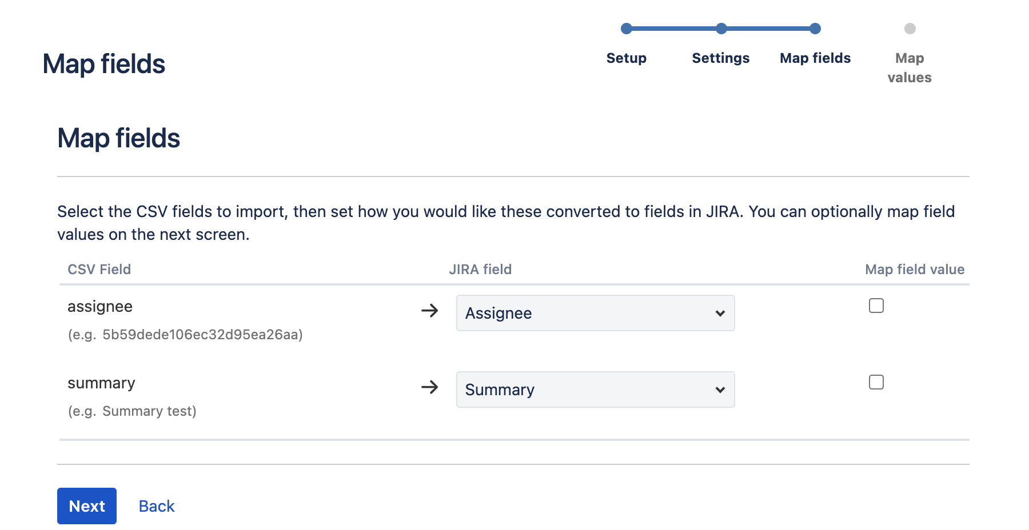The height and width of the screenshot is (530, 1029).
Task: Click the Map field value column header
Action: pyautogui.click(x=915, y=270)
